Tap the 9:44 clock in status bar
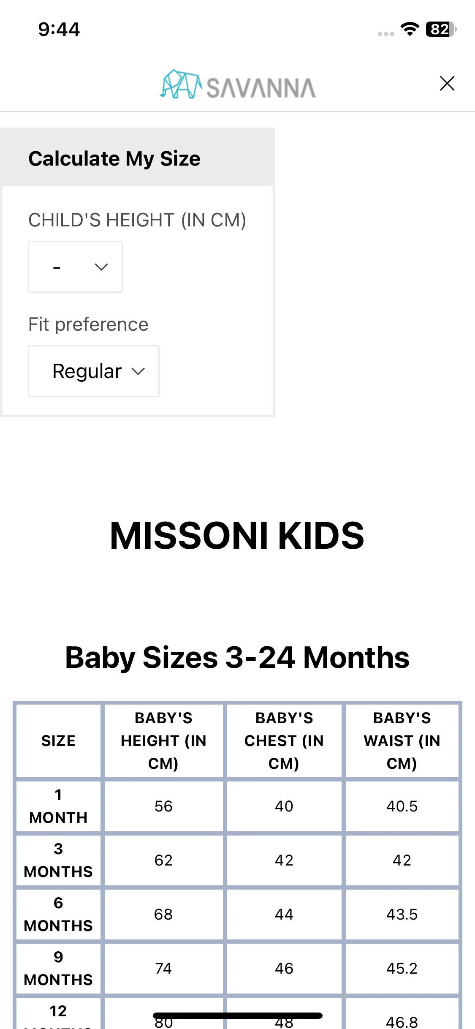This screenshot has height=1029, width=475. click(x=59, y=30)
